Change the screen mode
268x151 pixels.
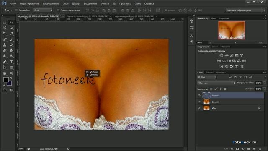click(x=11, y=90)
